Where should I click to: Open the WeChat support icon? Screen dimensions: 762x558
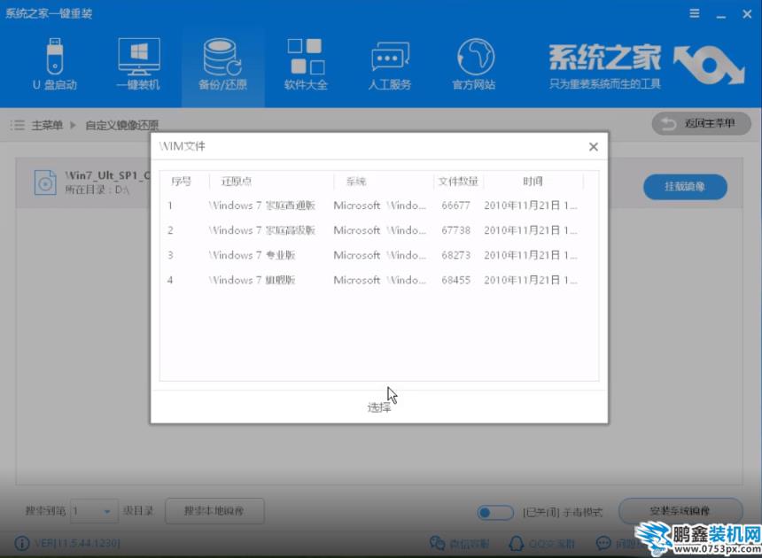tap(437, 543)
